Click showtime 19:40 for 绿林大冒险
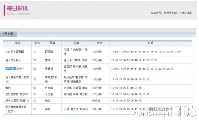This screenshot has width=199, height=120. click(x=138, y=100)
